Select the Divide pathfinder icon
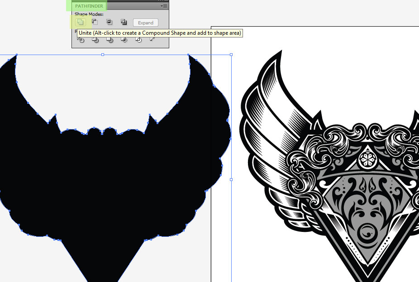The width and height of the screenshot is (419, 282). pos(80,40)
